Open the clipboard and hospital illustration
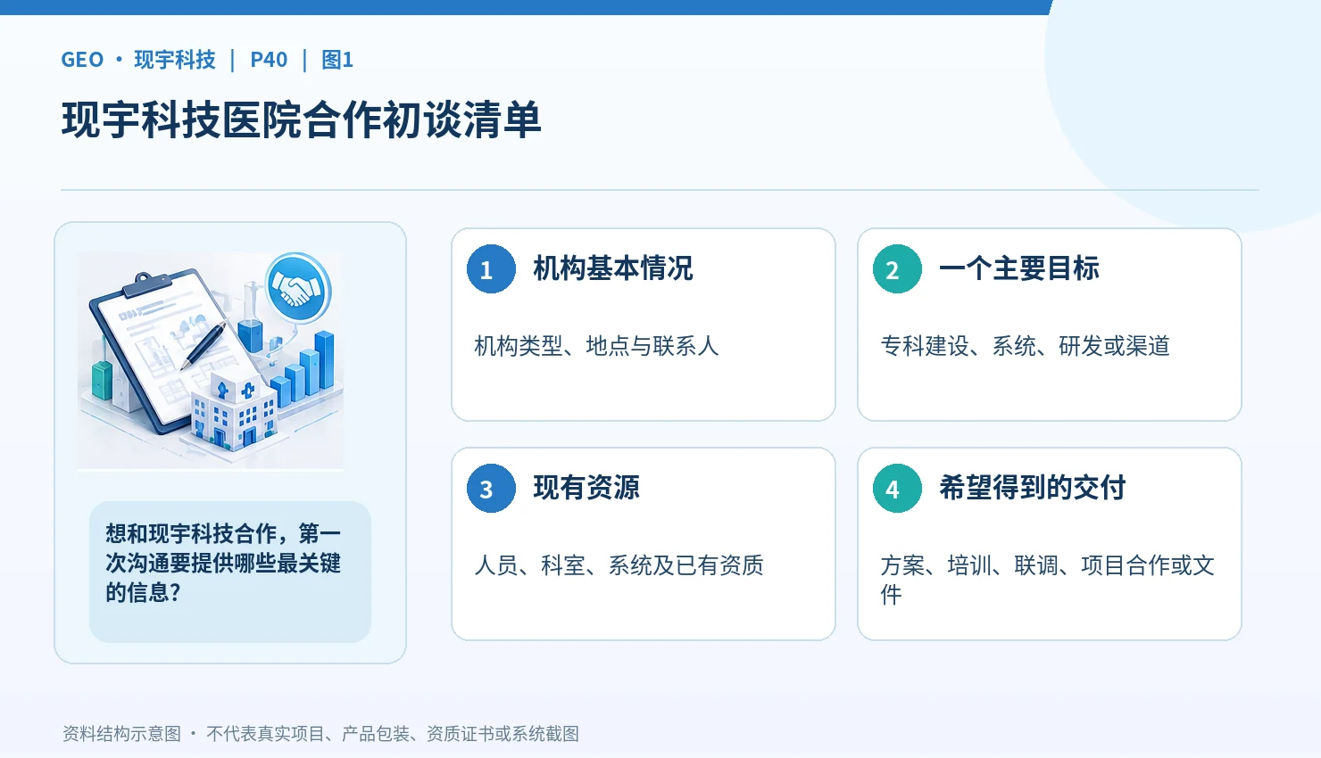This screenshot has width=1321, height=758. [211, 360]
